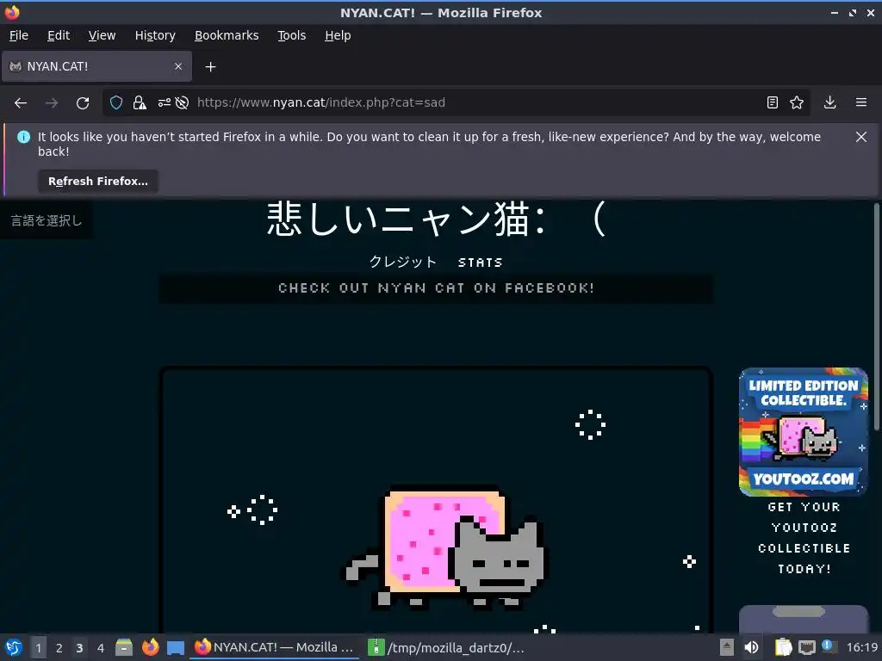This screenshot has height=661, width=882.
Task: Open the network tray icon
Action: point(806,648)
